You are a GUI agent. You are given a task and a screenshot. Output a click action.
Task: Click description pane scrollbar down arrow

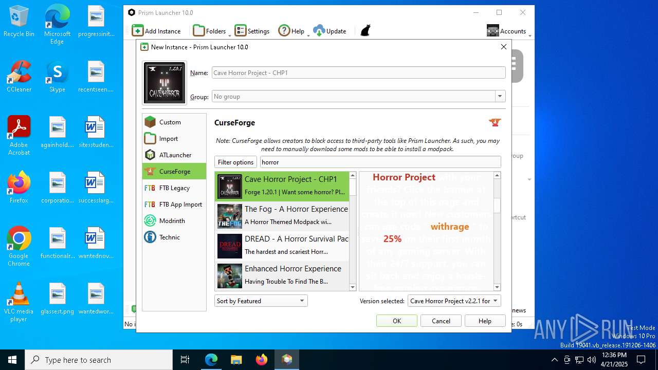[497, 287]
